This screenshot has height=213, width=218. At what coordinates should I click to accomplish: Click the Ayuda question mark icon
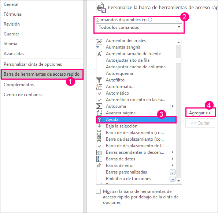click(99, 119)
